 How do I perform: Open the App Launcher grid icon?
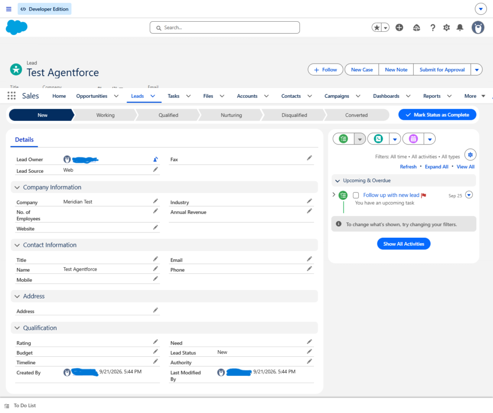click(x=12, y=96)
